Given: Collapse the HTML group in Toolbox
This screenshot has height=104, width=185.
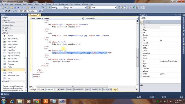Looking at the screenshot, I should (3, 33).
